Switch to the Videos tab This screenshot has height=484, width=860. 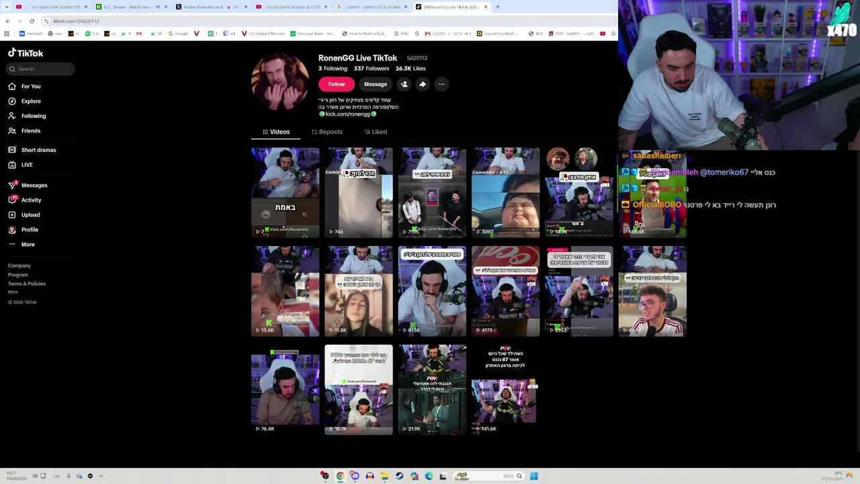click(x=276, y=132)
